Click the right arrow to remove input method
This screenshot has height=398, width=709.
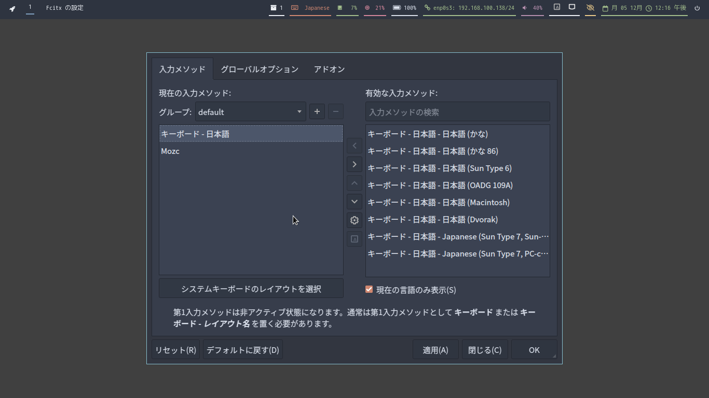pyautogui.click(x=354, y=164)
